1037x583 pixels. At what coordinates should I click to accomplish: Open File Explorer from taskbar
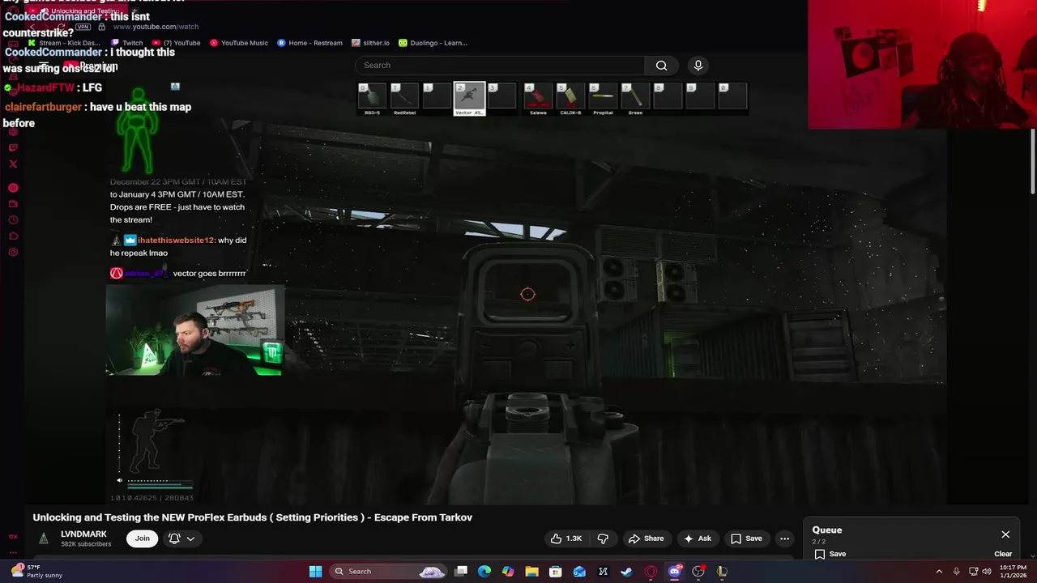(531, 572)
